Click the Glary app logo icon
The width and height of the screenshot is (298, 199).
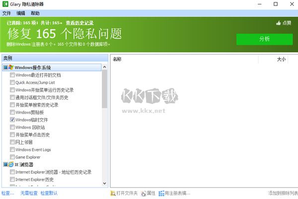[5, 4]
